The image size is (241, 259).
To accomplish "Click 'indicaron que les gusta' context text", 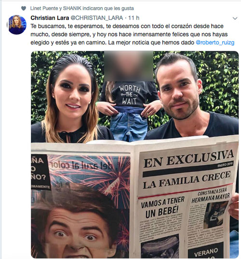I will [108, 8].
